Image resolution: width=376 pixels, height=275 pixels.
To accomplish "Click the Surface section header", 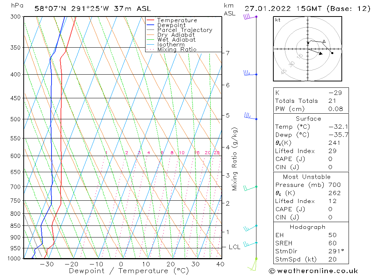I will (308, 119).
